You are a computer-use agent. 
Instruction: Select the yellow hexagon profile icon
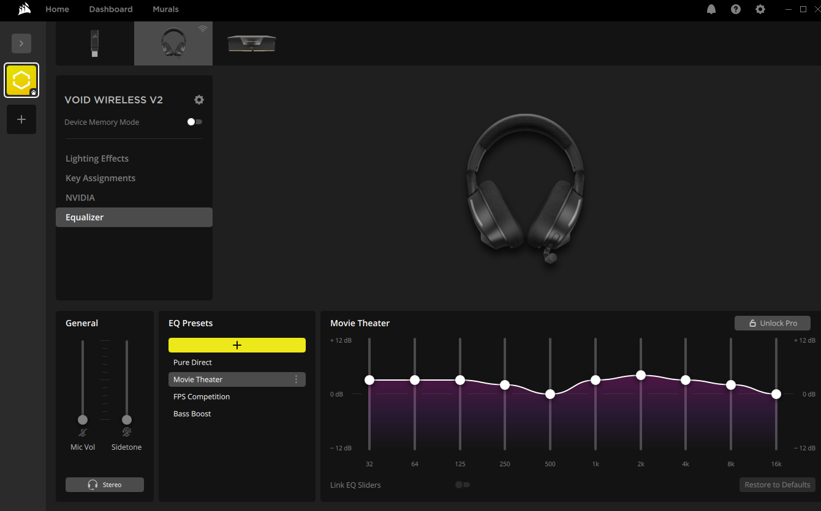pos(21,80)
